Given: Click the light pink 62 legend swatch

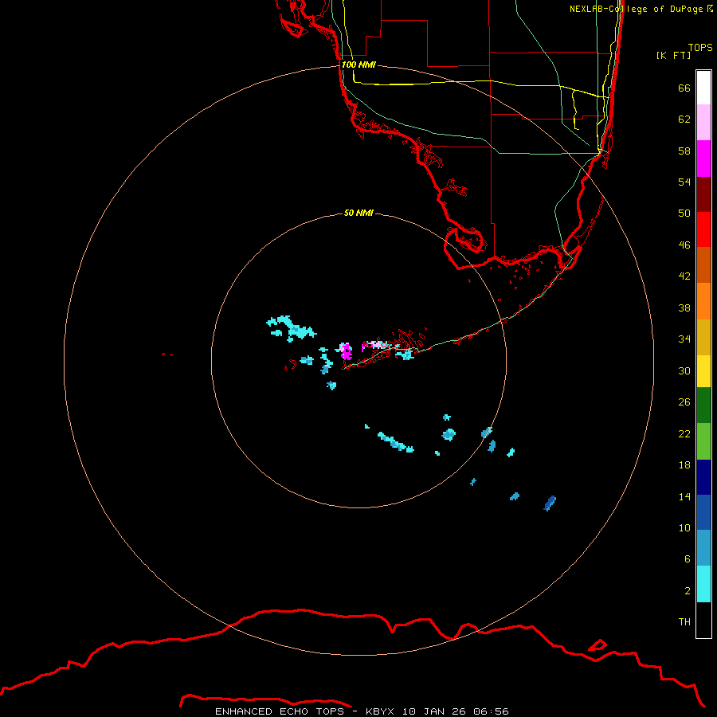Looking at the screenshot, I should click(703, 122).
